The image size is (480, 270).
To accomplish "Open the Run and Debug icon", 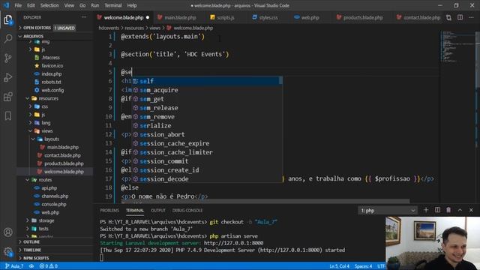I will coord(8,77).
